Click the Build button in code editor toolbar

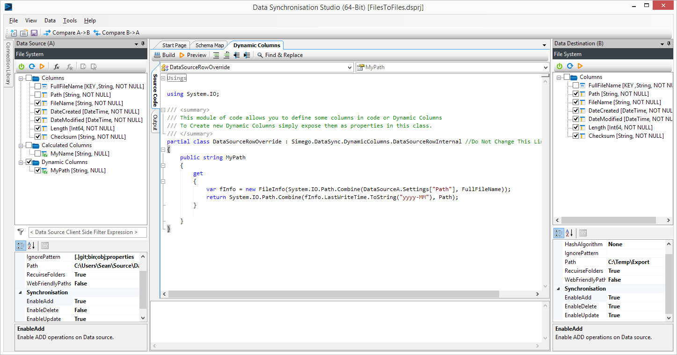(x=164, y=55)
